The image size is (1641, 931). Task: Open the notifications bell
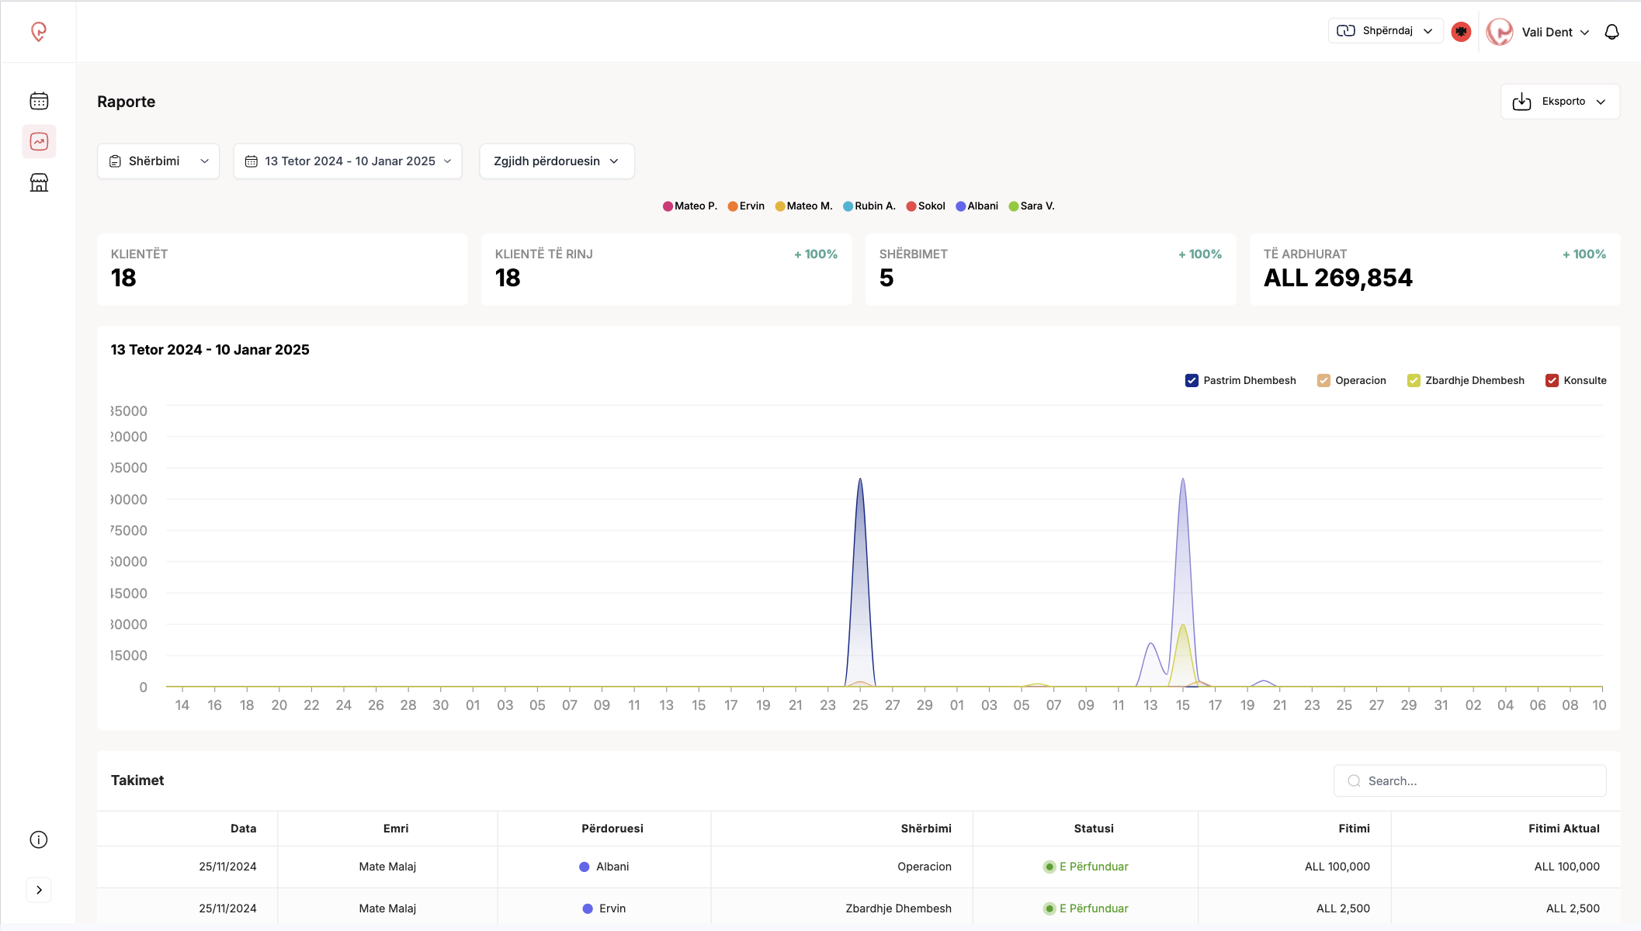(1612, 32)
